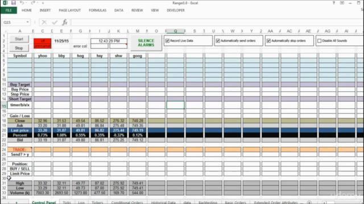Open the FORMULAS ribbon tab
Image resolution: width=364 pixels, height=204 pixels.
[x=97, y=10]
